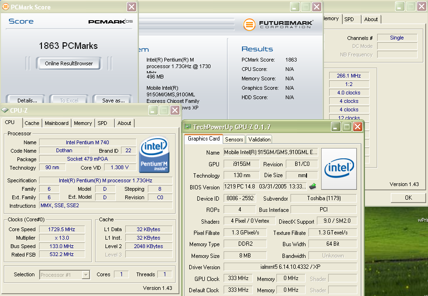Switch to Sensors tab in GPU-Z
The image size is (428, 296).
point(234,140)
